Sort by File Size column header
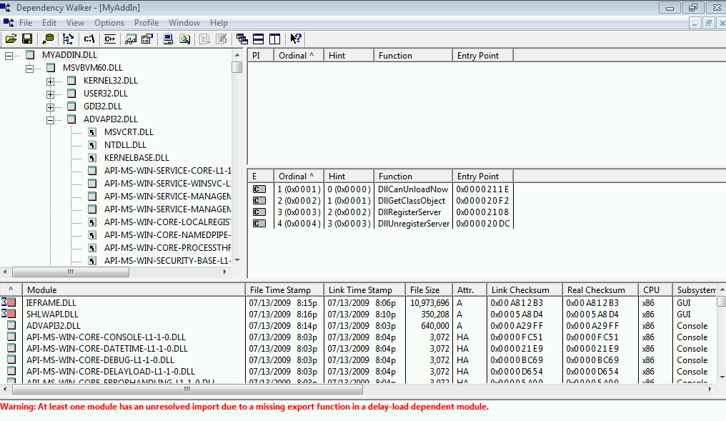The image size is (726, 421). pos(429,290)
